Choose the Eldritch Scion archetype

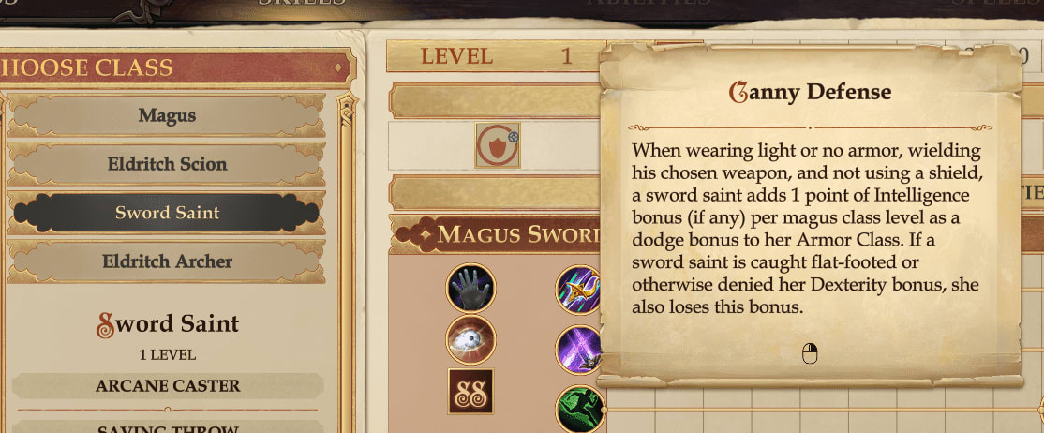167,164
